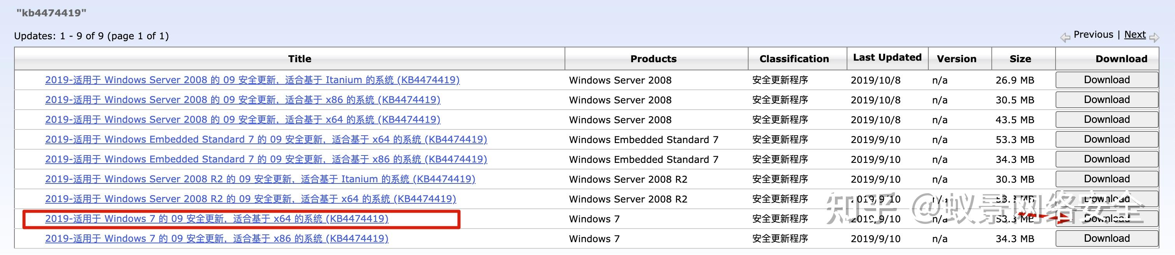Screen dimensions: 1175x255
Task: Go to the Next results page link
Action: click(x=1135, y=35)
